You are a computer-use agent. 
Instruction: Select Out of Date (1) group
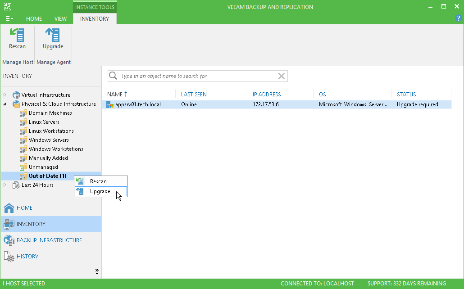coord(47,176)
